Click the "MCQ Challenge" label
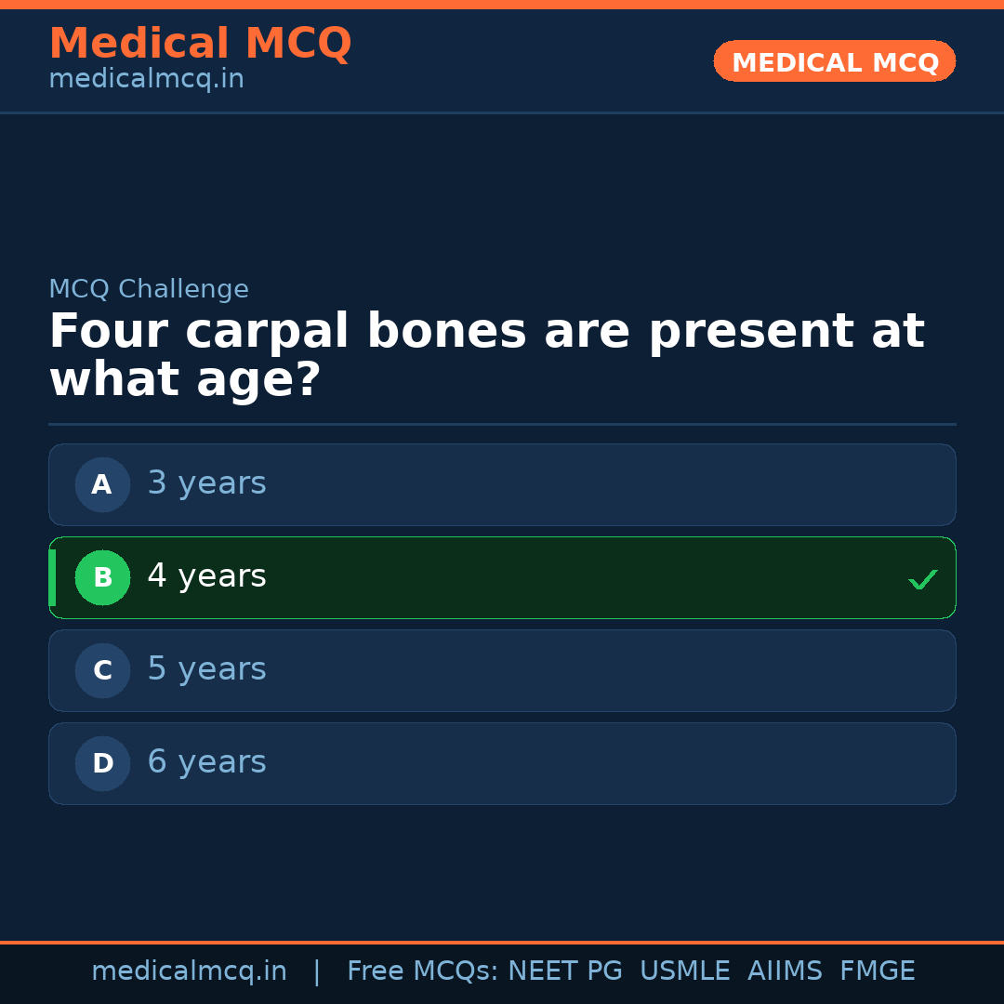The height and width of the screenshot is (1004, 1004). tap(149, 289)
